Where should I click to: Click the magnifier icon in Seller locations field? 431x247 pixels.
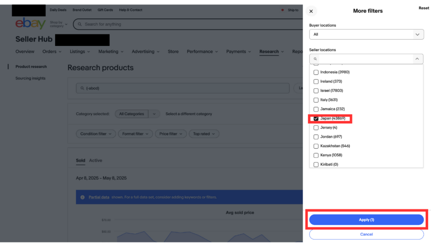pyautogui.click(x=315, y=59)
